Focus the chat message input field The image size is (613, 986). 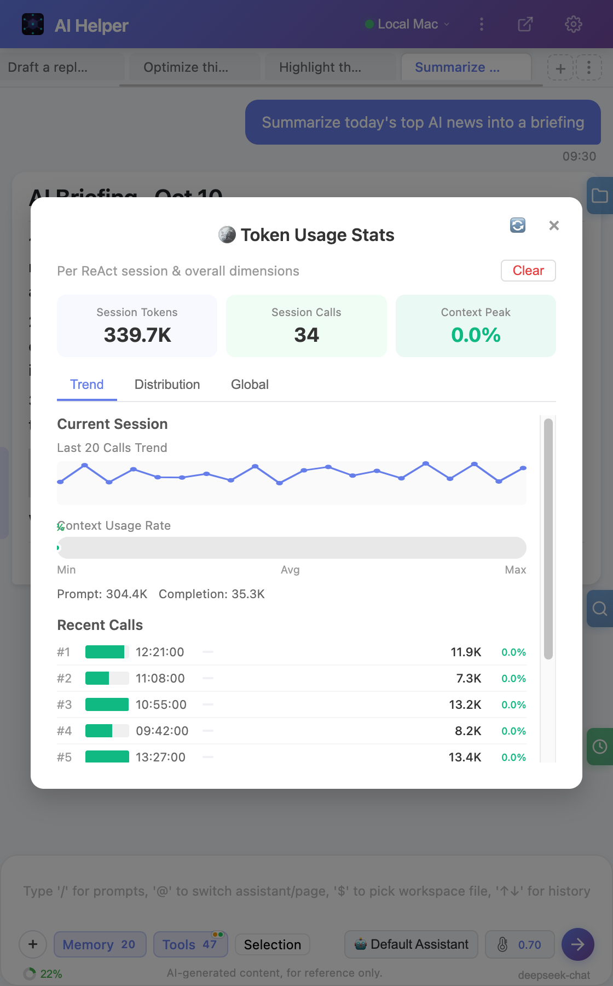pos(307,891)
